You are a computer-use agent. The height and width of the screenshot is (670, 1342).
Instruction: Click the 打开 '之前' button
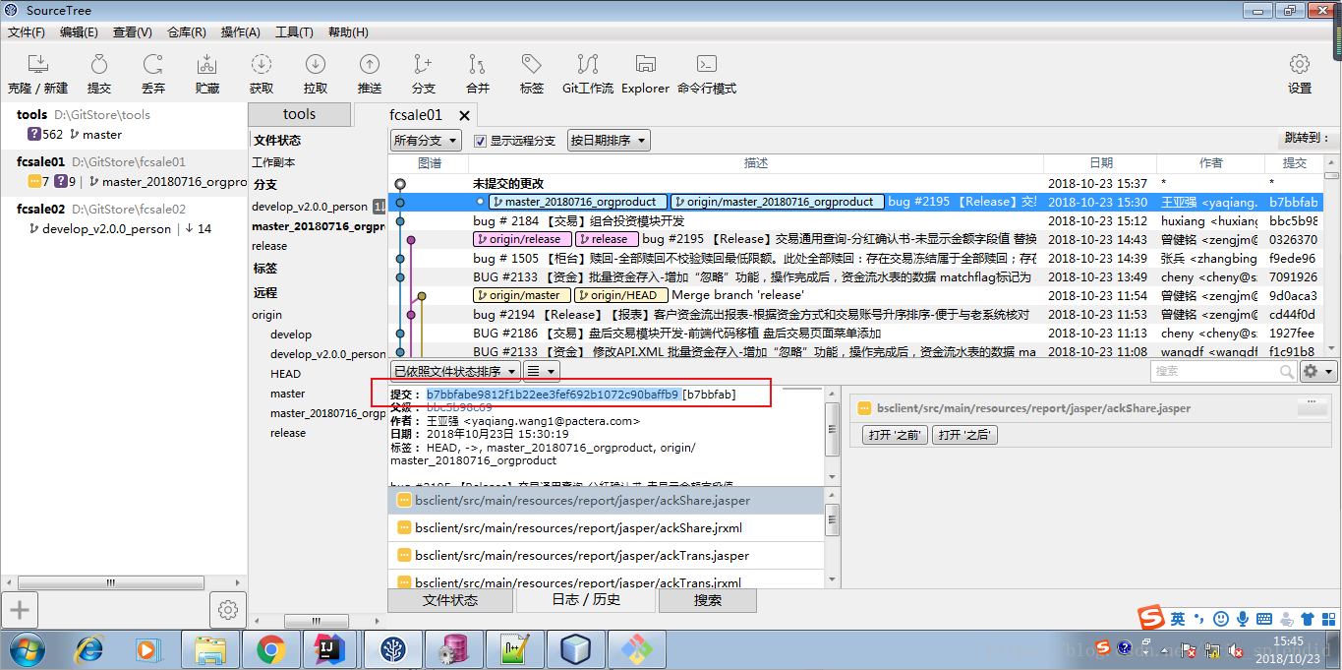(895, 435)
